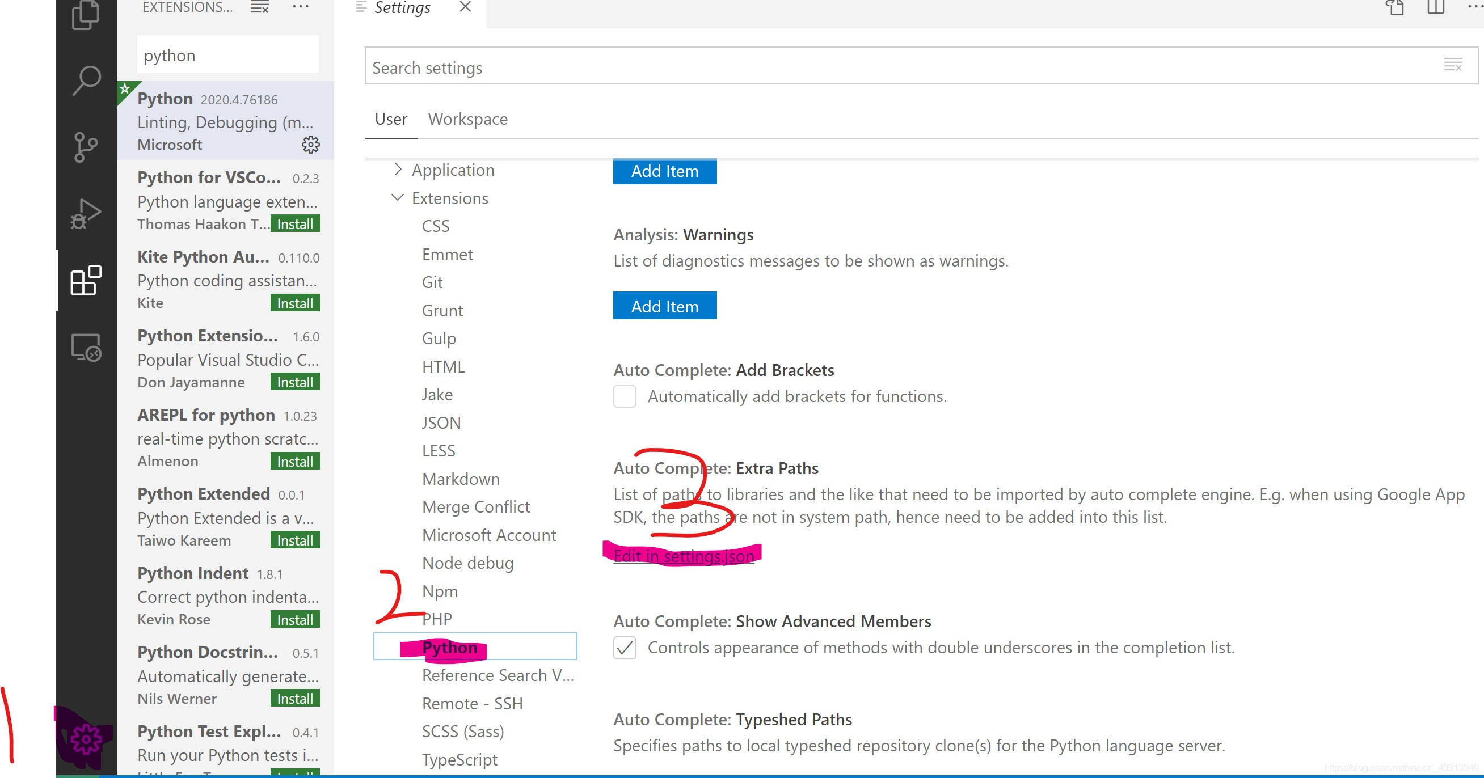The image size is (1484, 778).
Task: Select the Microsoft Python extension entry
Action: coord(225,120)
